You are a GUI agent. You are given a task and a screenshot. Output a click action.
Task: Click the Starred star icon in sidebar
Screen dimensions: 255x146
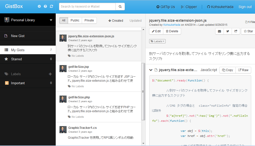[x=6, y=59]
